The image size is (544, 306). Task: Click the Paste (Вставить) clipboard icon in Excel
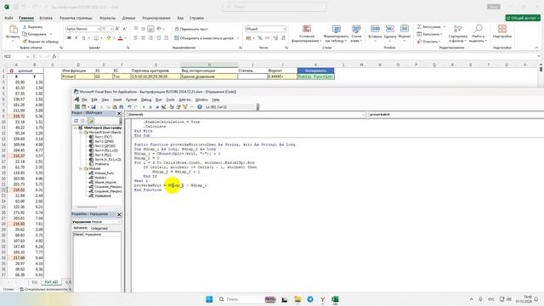14,30
